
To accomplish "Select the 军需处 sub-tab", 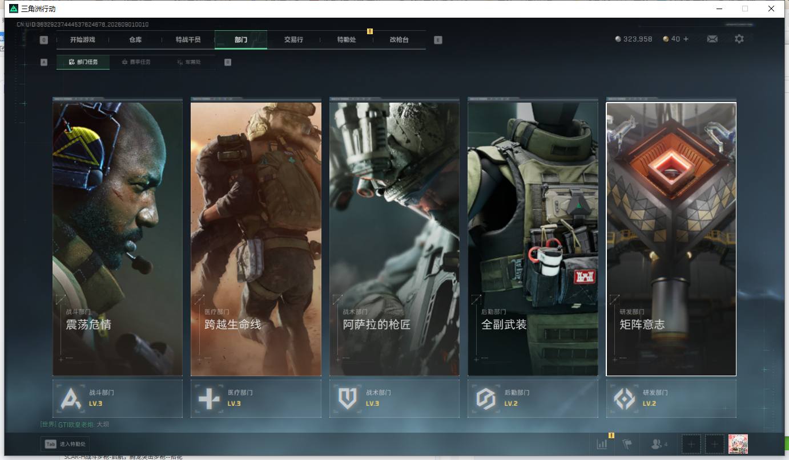I will click(x=189, y=62).
